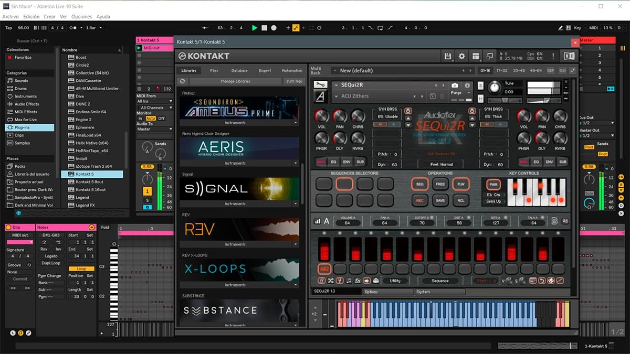Image resolution: width=630 pixels, height=354 pixels.
Task: Open Kontakt workspace layout panel icon
Action: click(476, 56)
